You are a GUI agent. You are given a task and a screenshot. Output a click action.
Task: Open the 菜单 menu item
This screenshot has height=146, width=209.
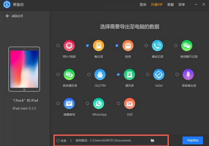(181, 5)
